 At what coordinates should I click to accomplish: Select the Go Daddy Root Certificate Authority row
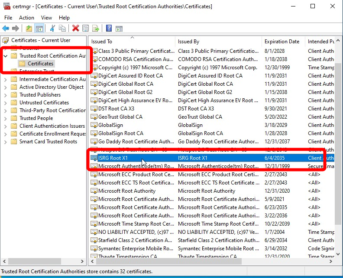pyautogui.click(x=212, y=142)
